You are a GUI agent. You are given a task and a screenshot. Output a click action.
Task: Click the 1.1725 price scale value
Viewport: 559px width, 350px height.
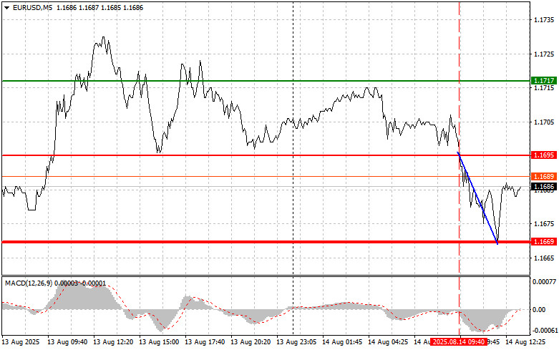coord(544,54)
